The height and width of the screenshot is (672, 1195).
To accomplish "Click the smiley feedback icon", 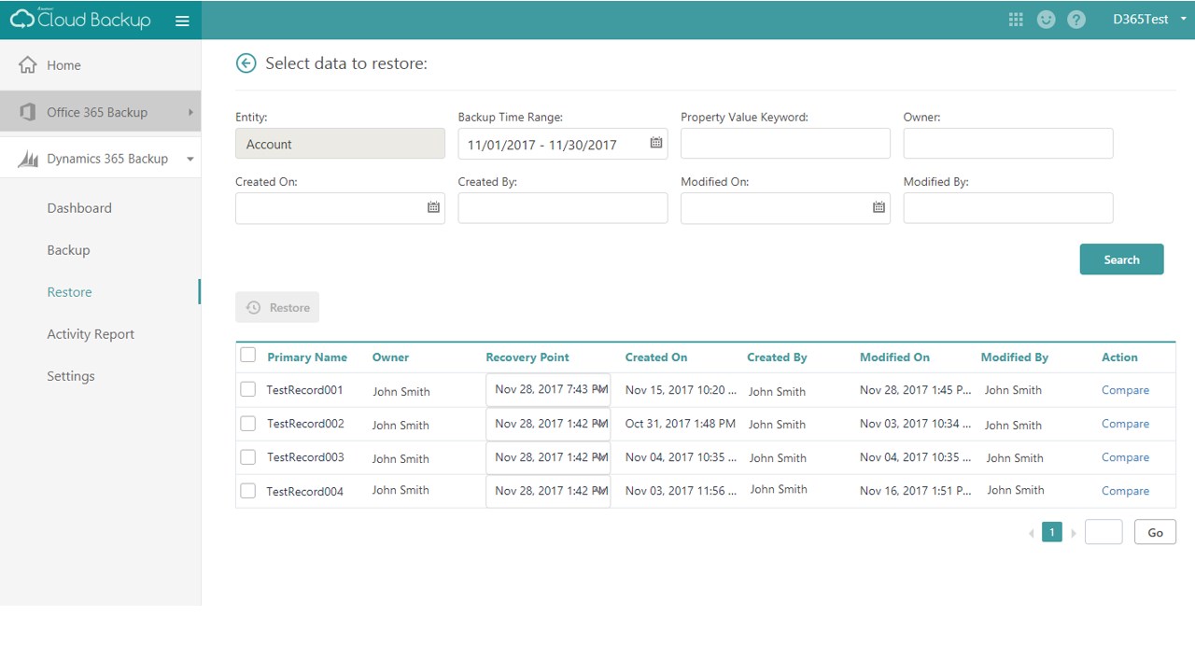I will (x=1046, y=20).
